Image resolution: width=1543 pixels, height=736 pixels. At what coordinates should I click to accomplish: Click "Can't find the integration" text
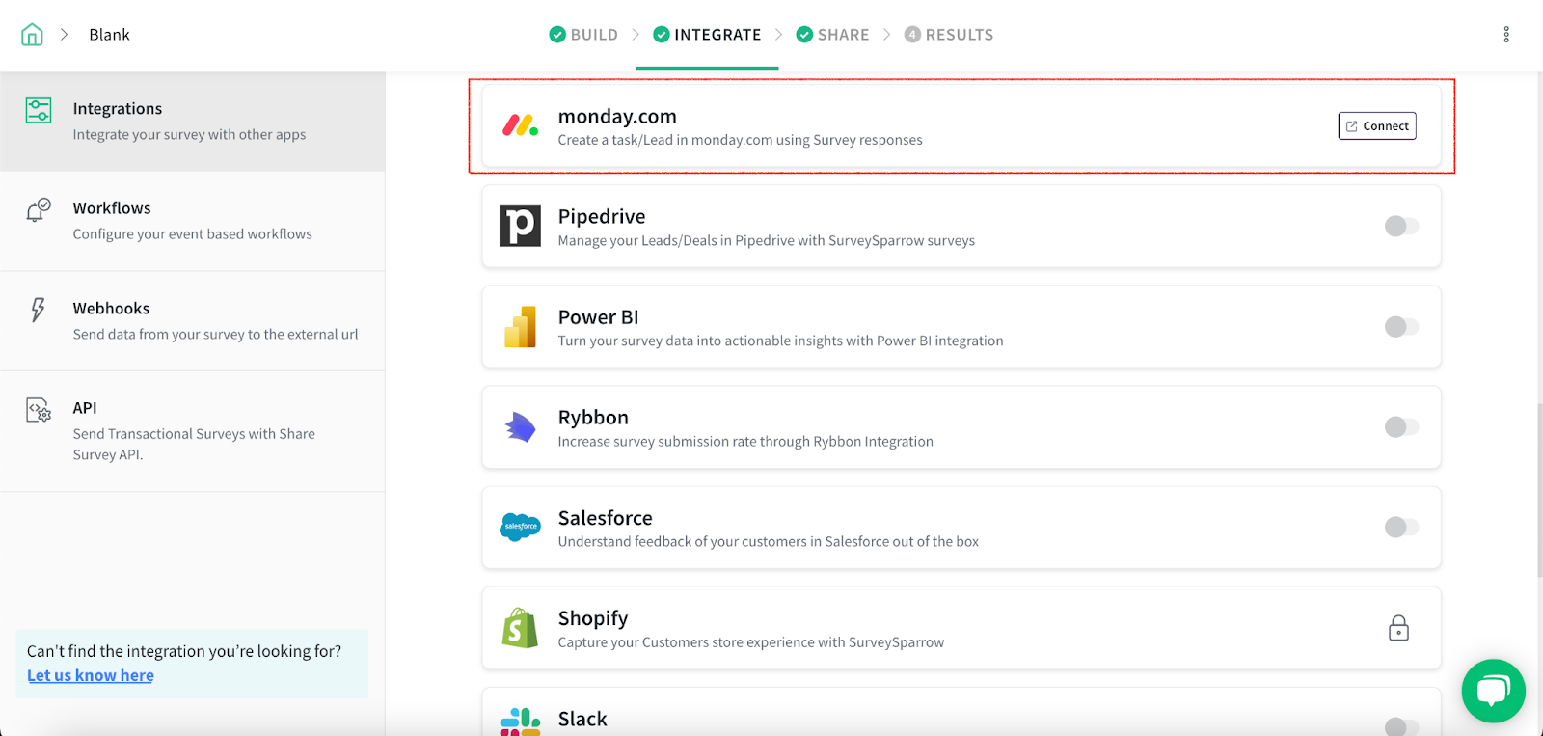[x=184, y=651]
